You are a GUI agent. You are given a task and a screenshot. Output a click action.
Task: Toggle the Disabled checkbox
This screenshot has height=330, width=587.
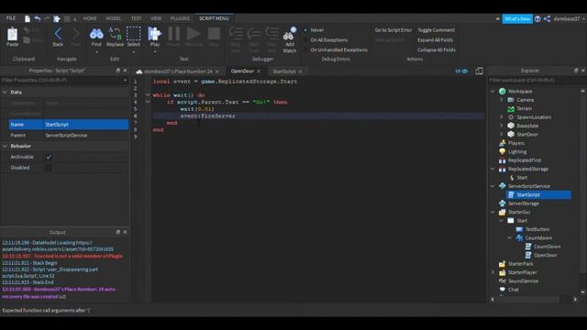[x=49, y=168]
